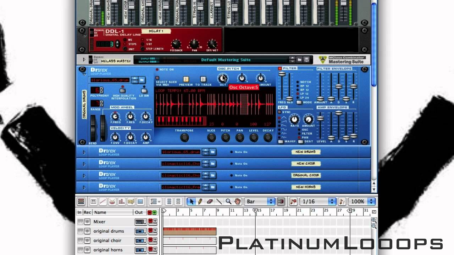Save patch with Mastering Suite floppy icon
The width and height of the screenshot is (454, 255).
coord(307,60)
